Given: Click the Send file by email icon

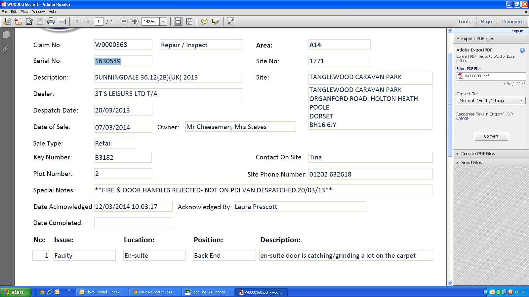Looking at the screenshot, I should point(62,22).
